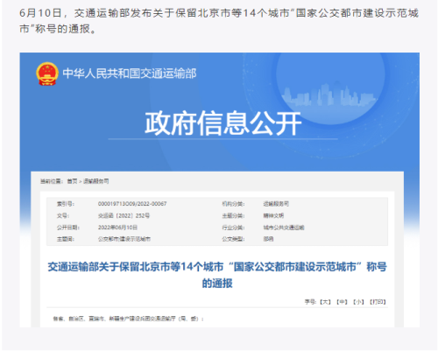Open the 首页 breadcrumb link
This screenshot has height=351, width=438.
coord(72,181)
